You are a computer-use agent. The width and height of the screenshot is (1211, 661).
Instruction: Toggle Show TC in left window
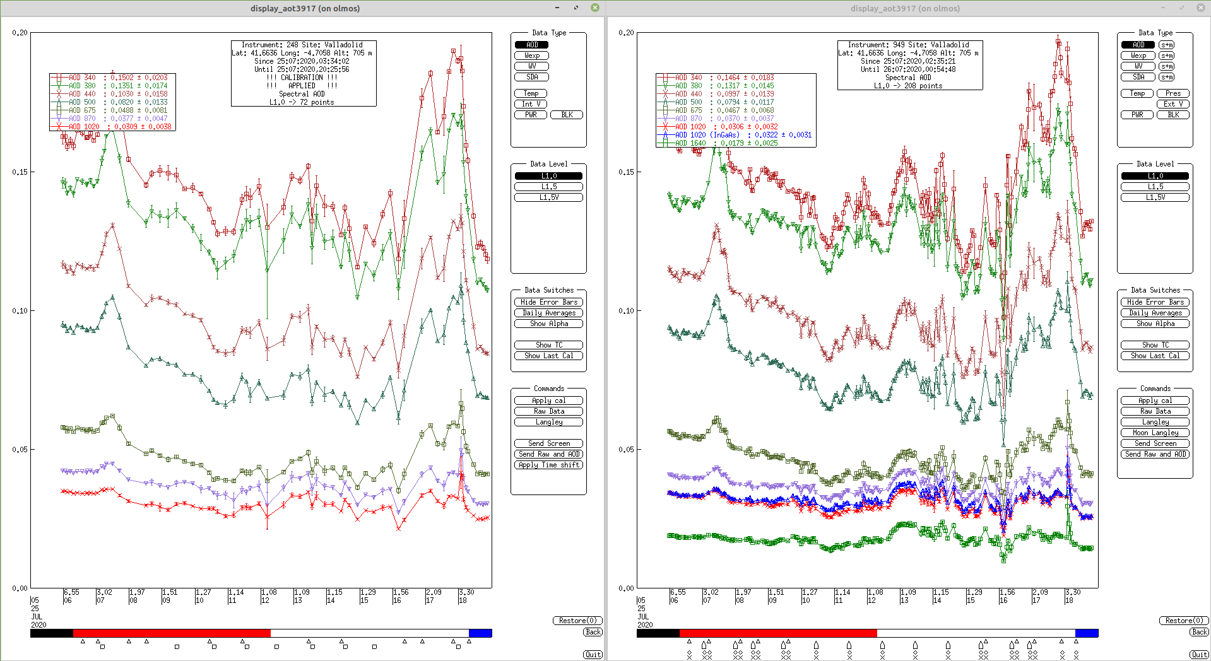[x=548, y=345]
